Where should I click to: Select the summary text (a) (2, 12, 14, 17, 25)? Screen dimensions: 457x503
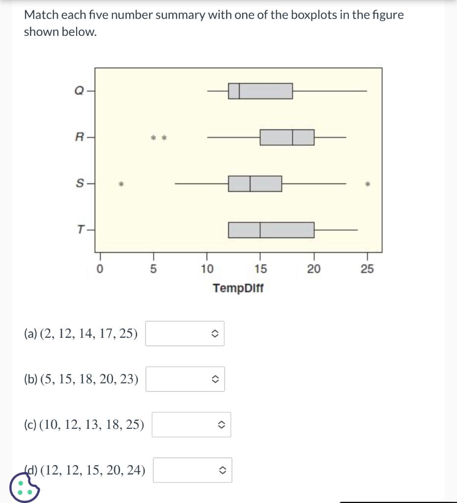[x=80, y=333]
